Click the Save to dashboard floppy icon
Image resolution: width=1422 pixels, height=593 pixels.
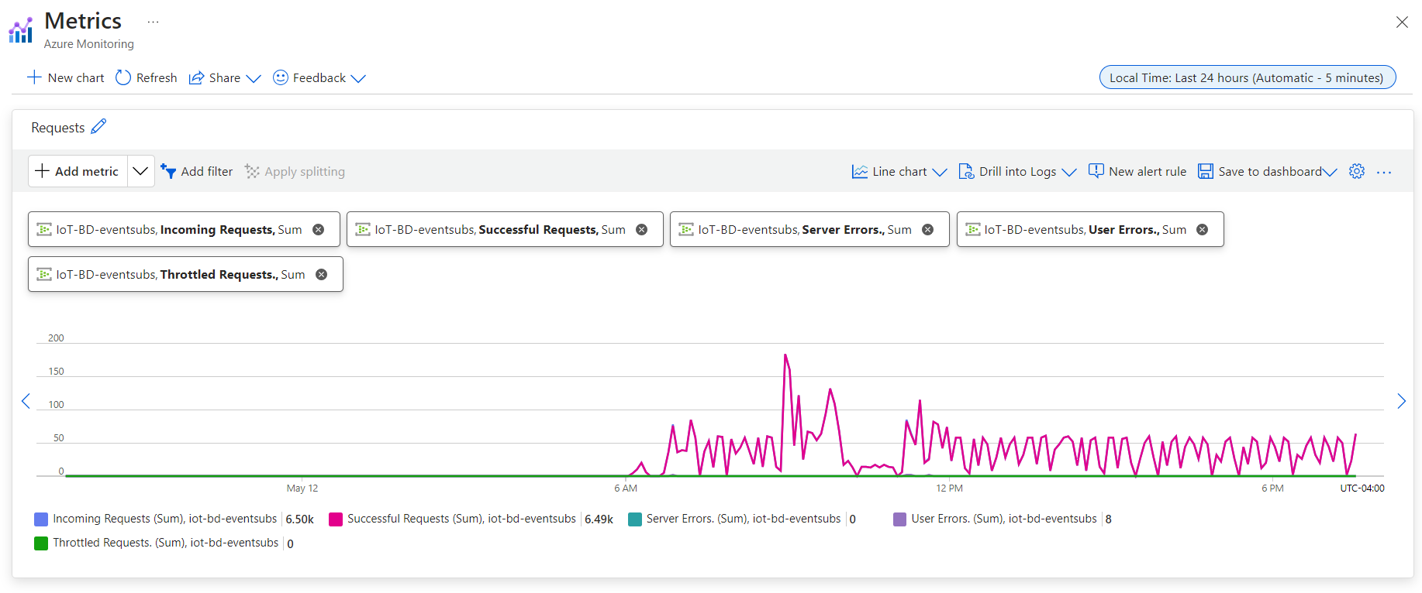coord(1206,171)
